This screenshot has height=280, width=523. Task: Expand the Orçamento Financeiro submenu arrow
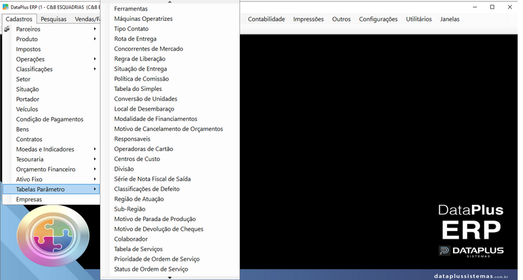tap(95, 169)
